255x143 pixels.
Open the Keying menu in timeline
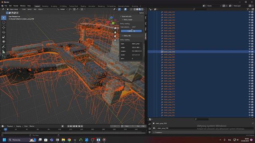19,126
